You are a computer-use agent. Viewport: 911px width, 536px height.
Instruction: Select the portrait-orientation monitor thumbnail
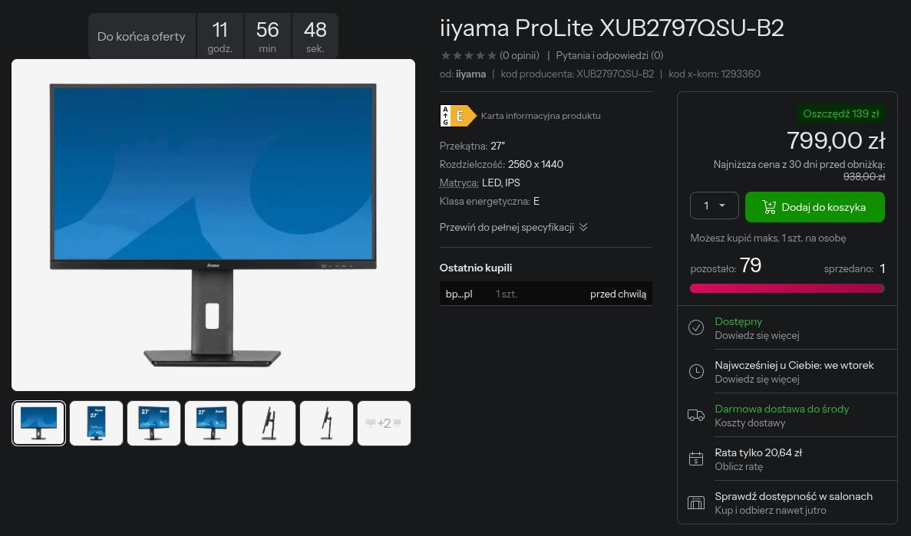point(97,423)
